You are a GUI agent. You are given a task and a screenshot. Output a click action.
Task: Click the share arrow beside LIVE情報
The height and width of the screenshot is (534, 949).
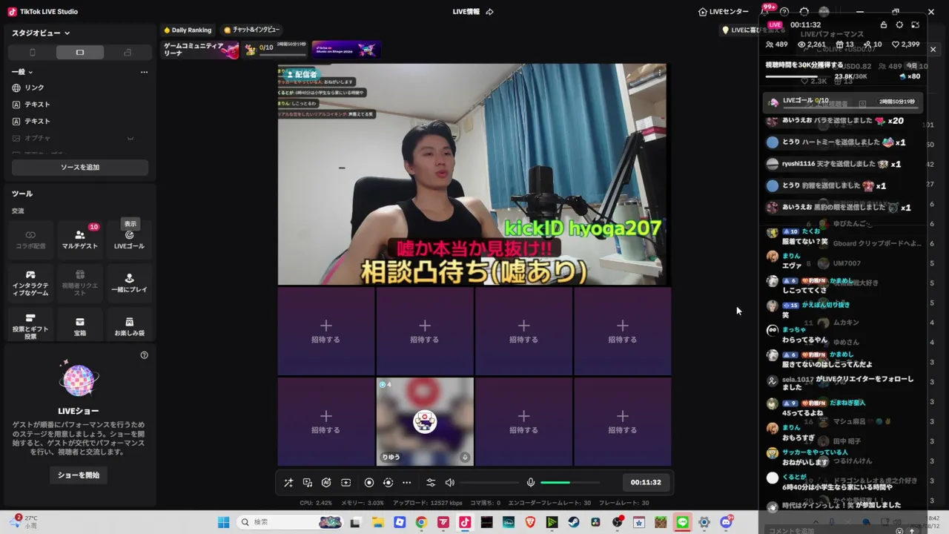(x=489, y=12)
